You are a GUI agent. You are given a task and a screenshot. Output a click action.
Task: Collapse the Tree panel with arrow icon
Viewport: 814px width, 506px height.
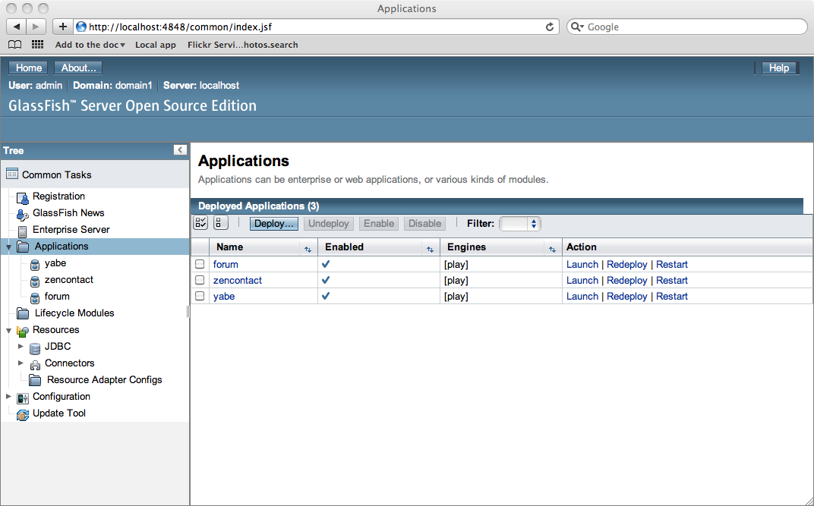(x=180, y=150)
